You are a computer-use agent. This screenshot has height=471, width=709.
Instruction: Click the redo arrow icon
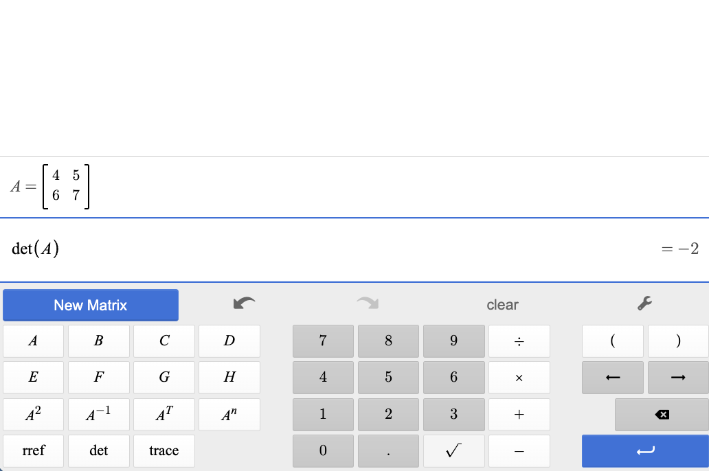pos(368,303)
